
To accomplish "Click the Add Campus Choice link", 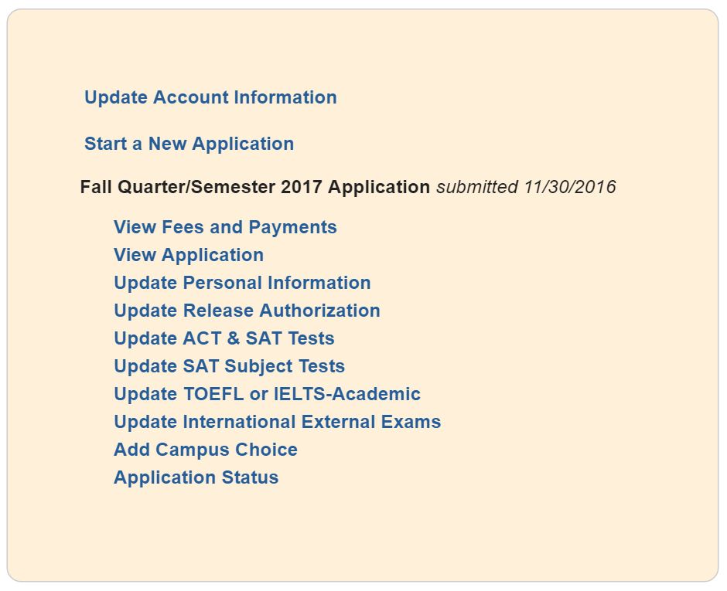I will [x=206, y=450].
